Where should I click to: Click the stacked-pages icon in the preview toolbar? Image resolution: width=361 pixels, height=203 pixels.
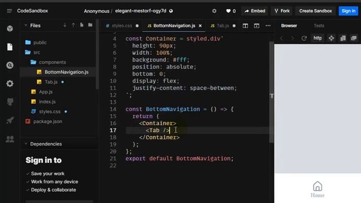click(x=343, y=38)
